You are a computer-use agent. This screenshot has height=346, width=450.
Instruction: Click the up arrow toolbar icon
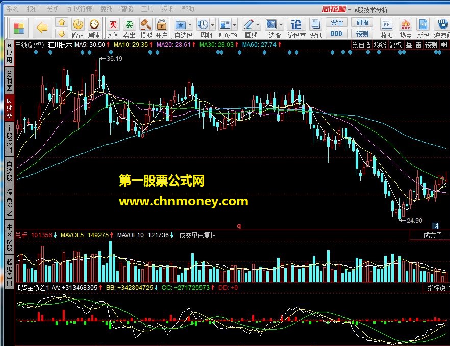point(62,22)
